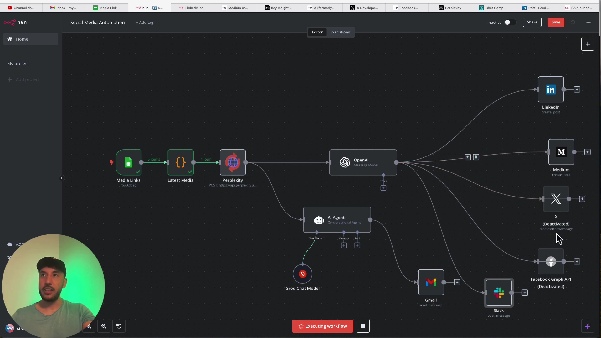Click the AW user avatar
601x338 pixels.
tap(10, 328)
